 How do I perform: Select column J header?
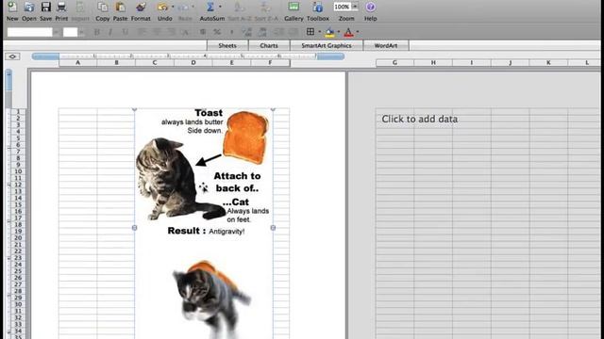[x=510, y=63]
